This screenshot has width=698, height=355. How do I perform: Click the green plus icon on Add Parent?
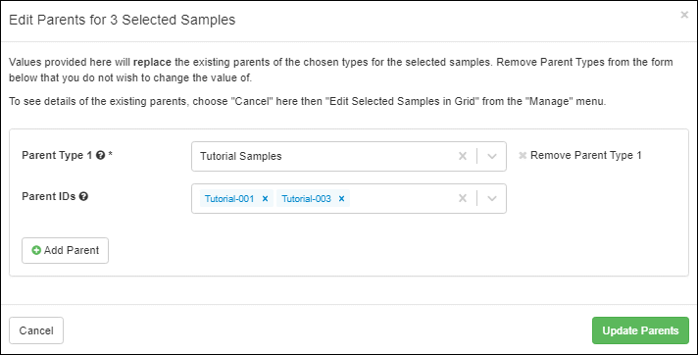[x=36, y=250]
